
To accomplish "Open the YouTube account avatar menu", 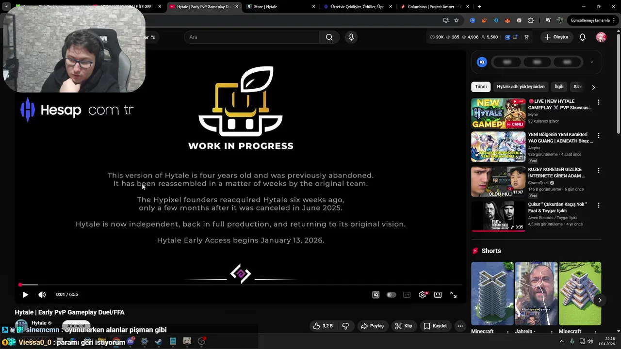I will tap(601, 37).
